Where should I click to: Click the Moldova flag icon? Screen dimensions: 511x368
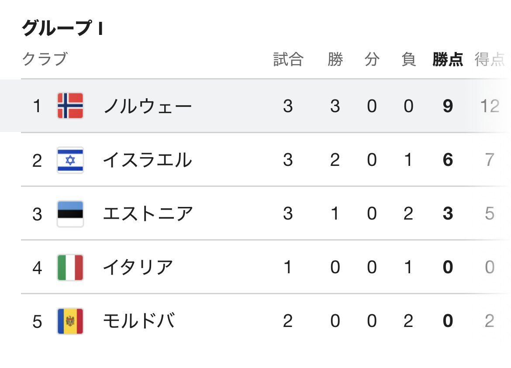tap(70, 321)
